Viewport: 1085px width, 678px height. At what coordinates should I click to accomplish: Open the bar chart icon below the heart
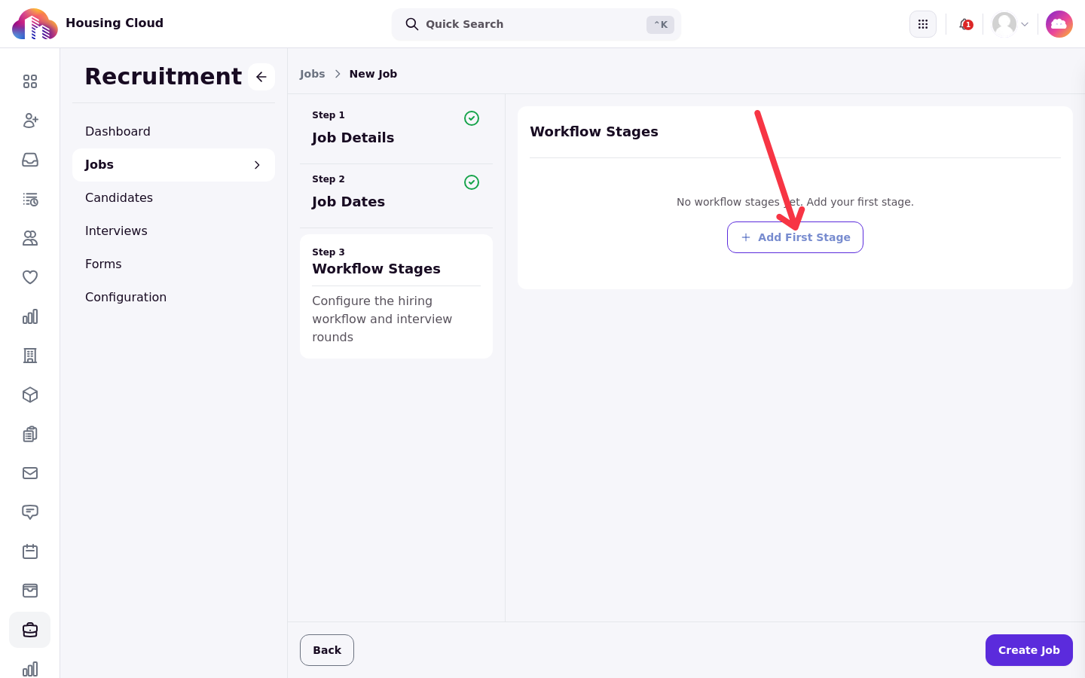30,316
